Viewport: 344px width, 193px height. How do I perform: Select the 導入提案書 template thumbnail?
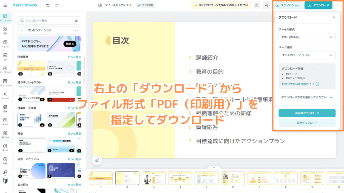click(61, 120)
